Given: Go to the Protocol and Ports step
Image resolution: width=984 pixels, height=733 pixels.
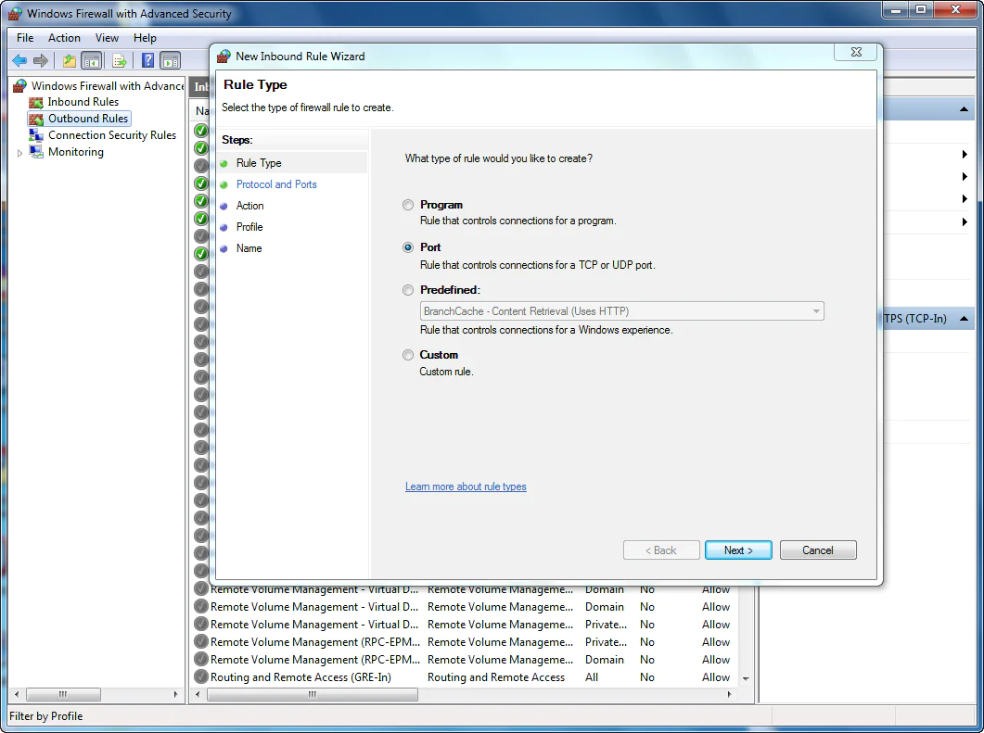Looking at the screenshot, I should (276, 184).
